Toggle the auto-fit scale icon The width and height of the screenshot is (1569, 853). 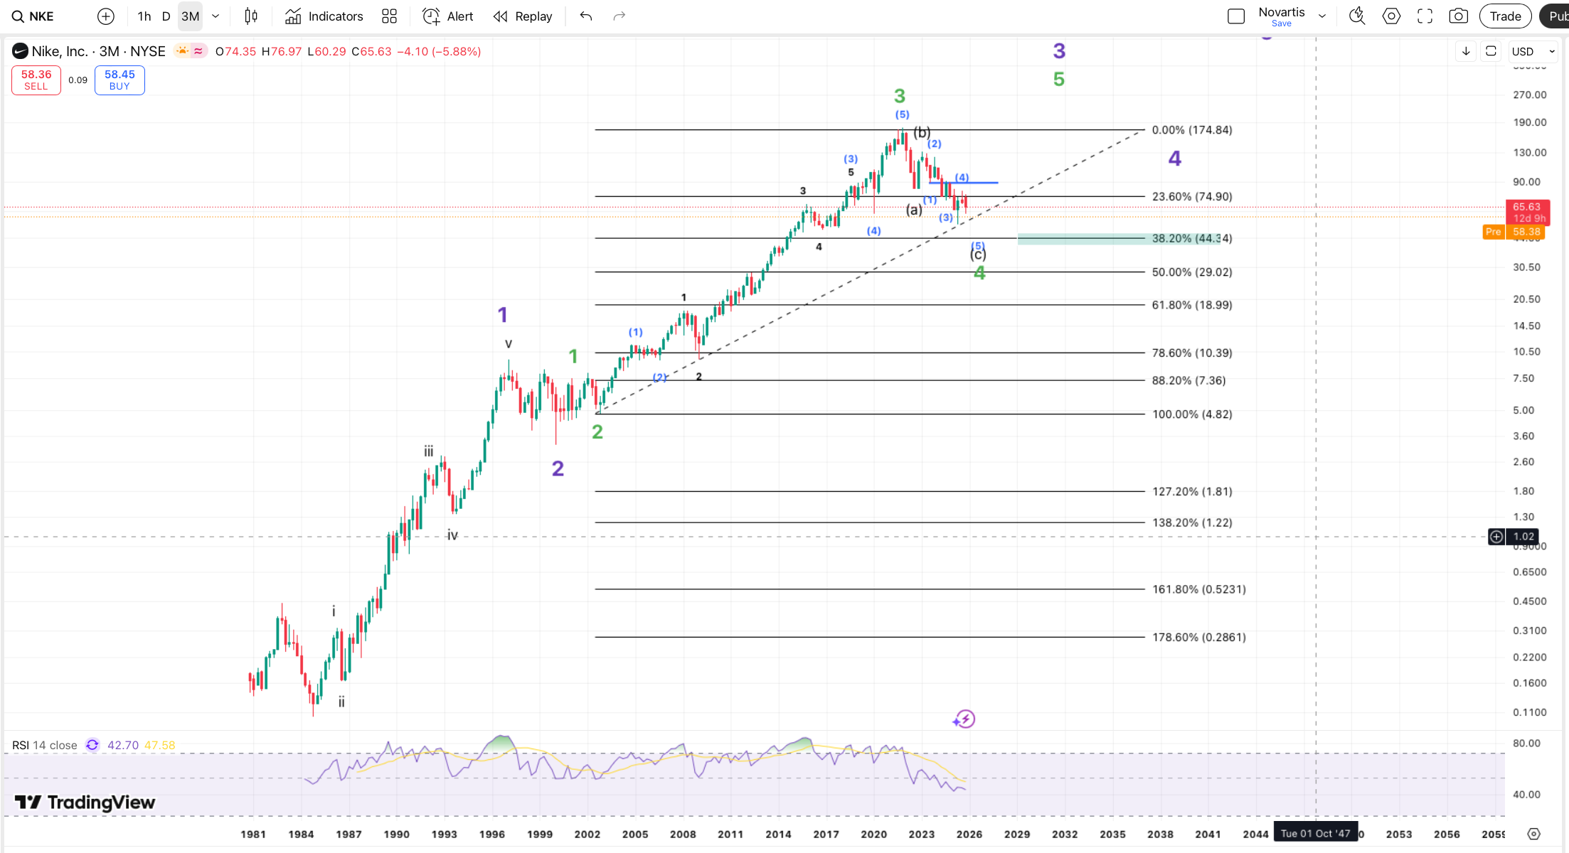[x=1491, y=51]
